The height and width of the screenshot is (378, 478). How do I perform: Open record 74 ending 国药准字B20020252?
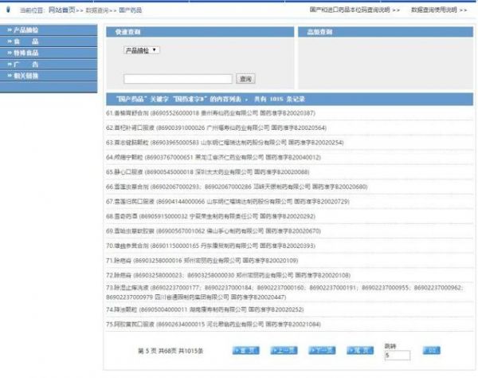click(x=205, y=309)
